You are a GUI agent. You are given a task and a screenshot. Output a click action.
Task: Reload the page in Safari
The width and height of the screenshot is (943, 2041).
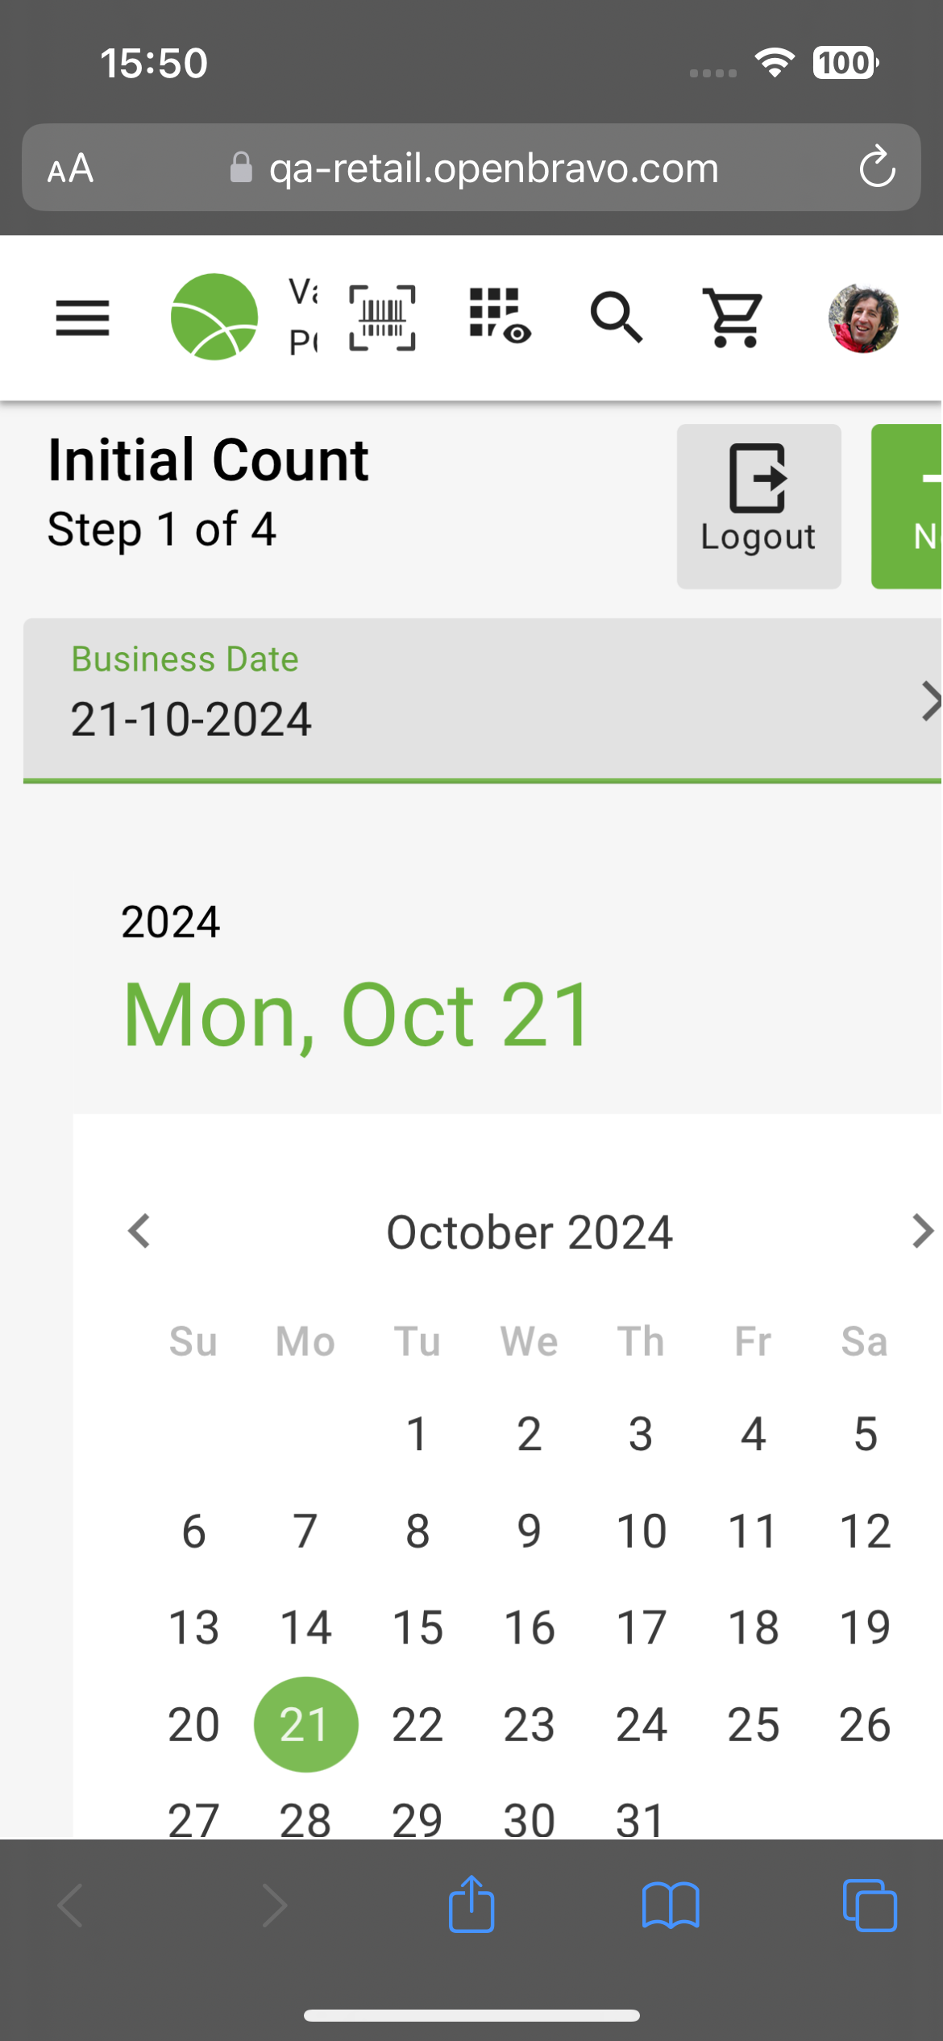tap(877, 168)
